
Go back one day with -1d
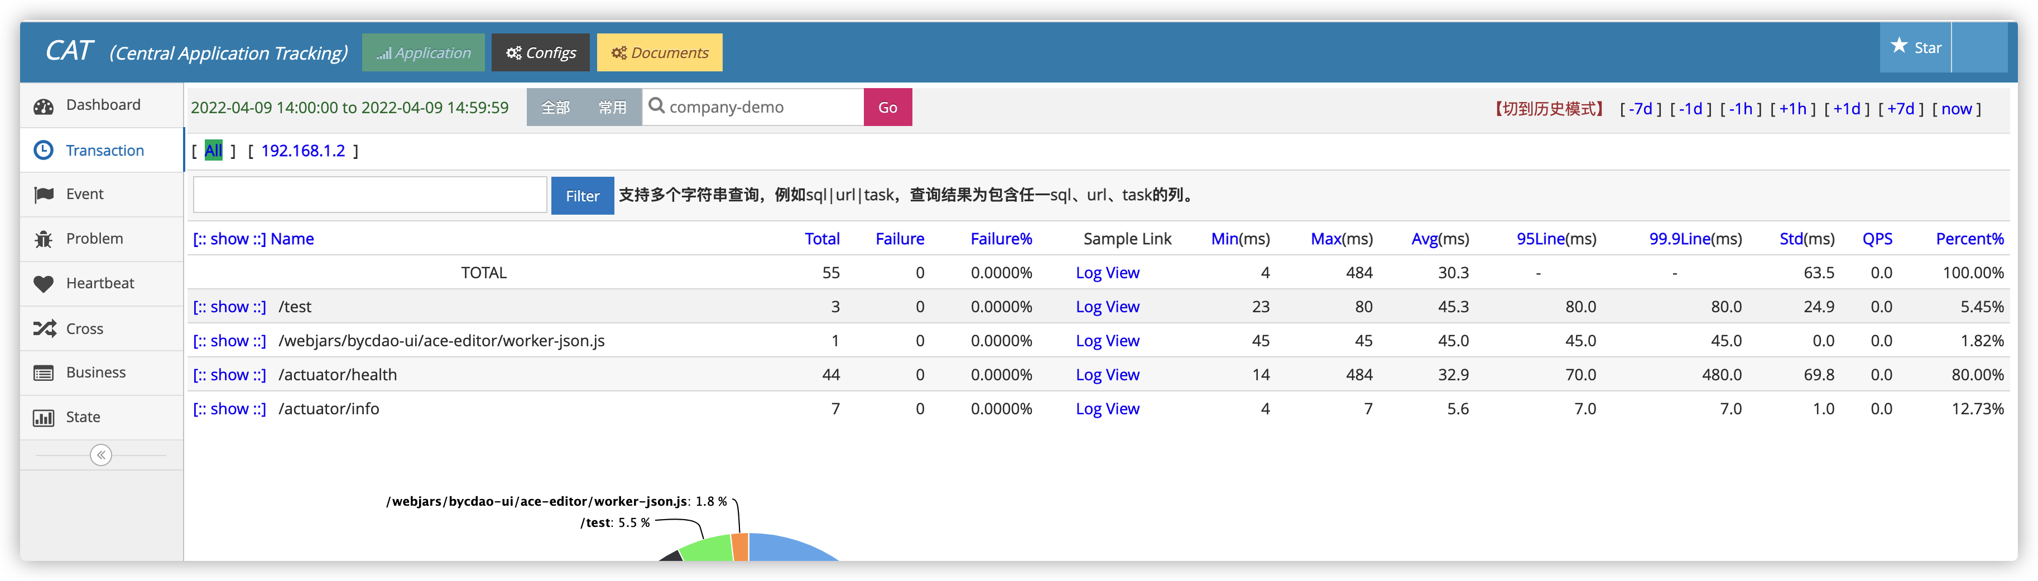[x=1691, y=109]
